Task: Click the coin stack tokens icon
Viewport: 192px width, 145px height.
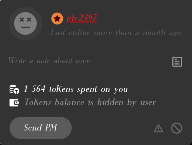Action: coord(14,89)
